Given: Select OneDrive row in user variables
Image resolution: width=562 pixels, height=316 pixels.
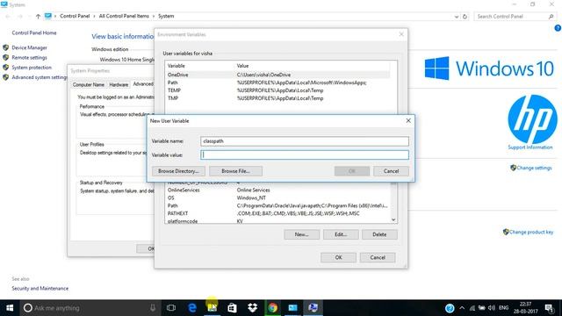Looking at the screenshot, I should (277, 75).
